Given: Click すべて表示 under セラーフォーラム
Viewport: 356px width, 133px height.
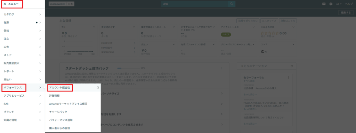Looking at the screenshot, I should coord(249,80).
